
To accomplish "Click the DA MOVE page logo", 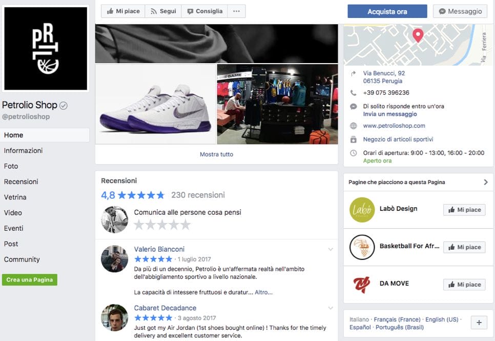I will coord(362,285).
